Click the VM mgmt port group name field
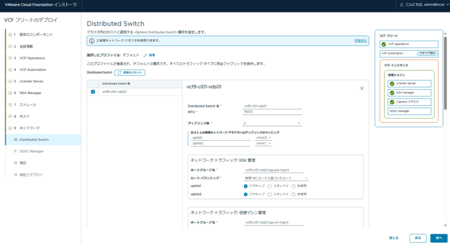The height and width of the screenshot is (245, 450). 273,222
